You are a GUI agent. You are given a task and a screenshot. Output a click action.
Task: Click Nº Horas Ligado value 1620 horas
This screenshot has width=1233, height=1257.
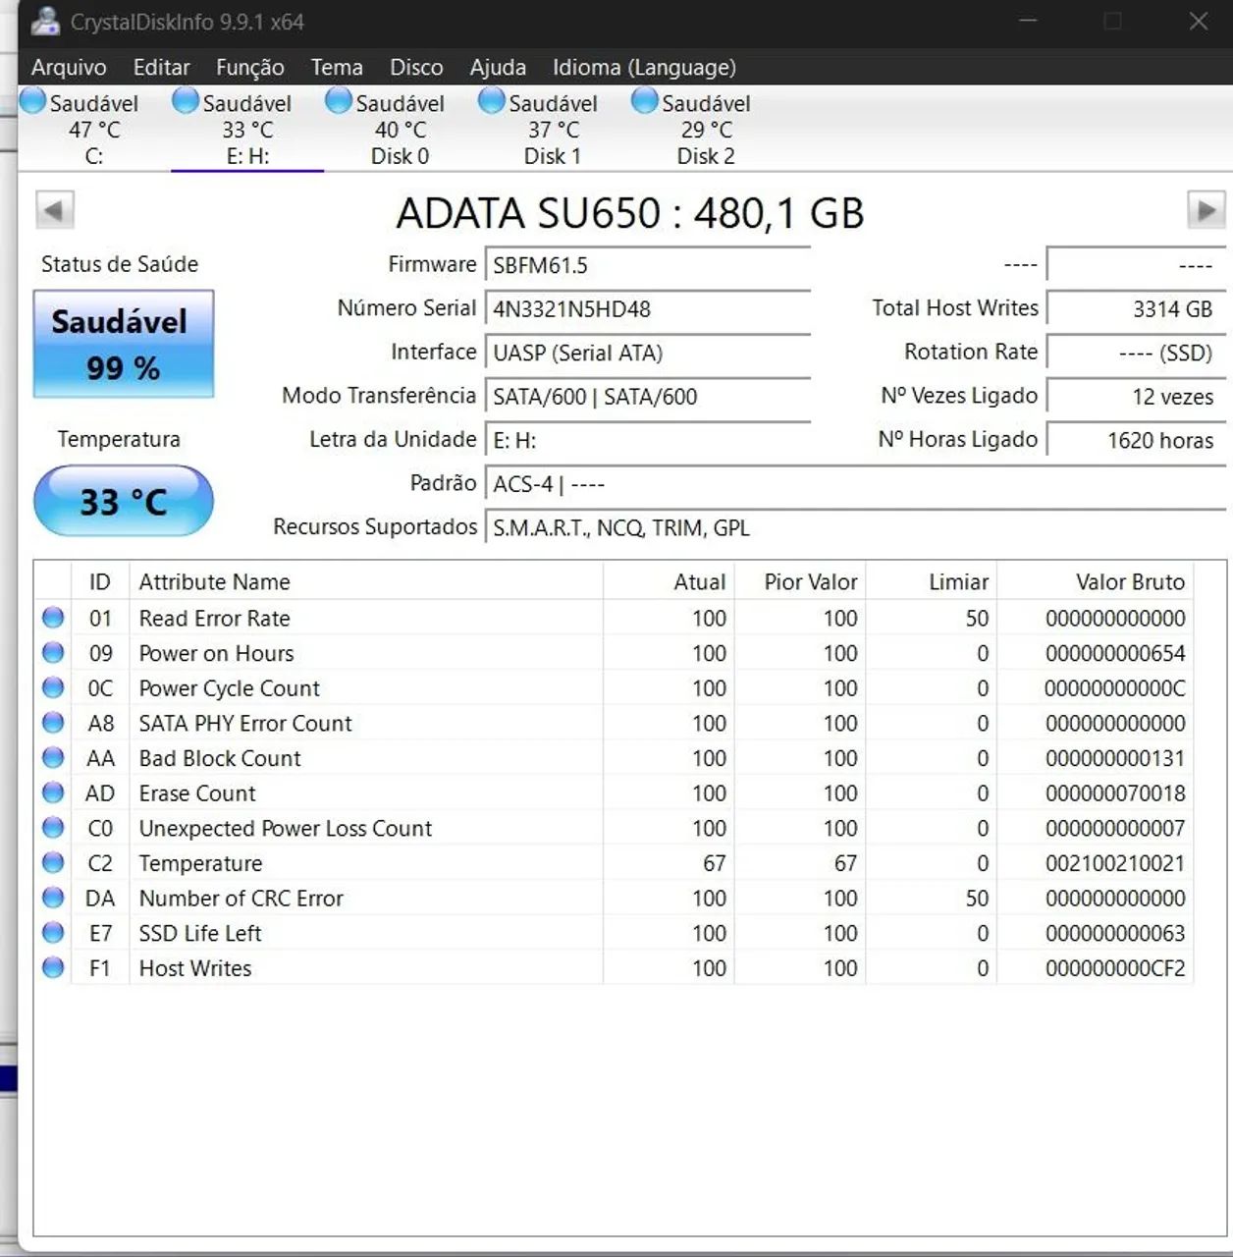(1136, 440)
